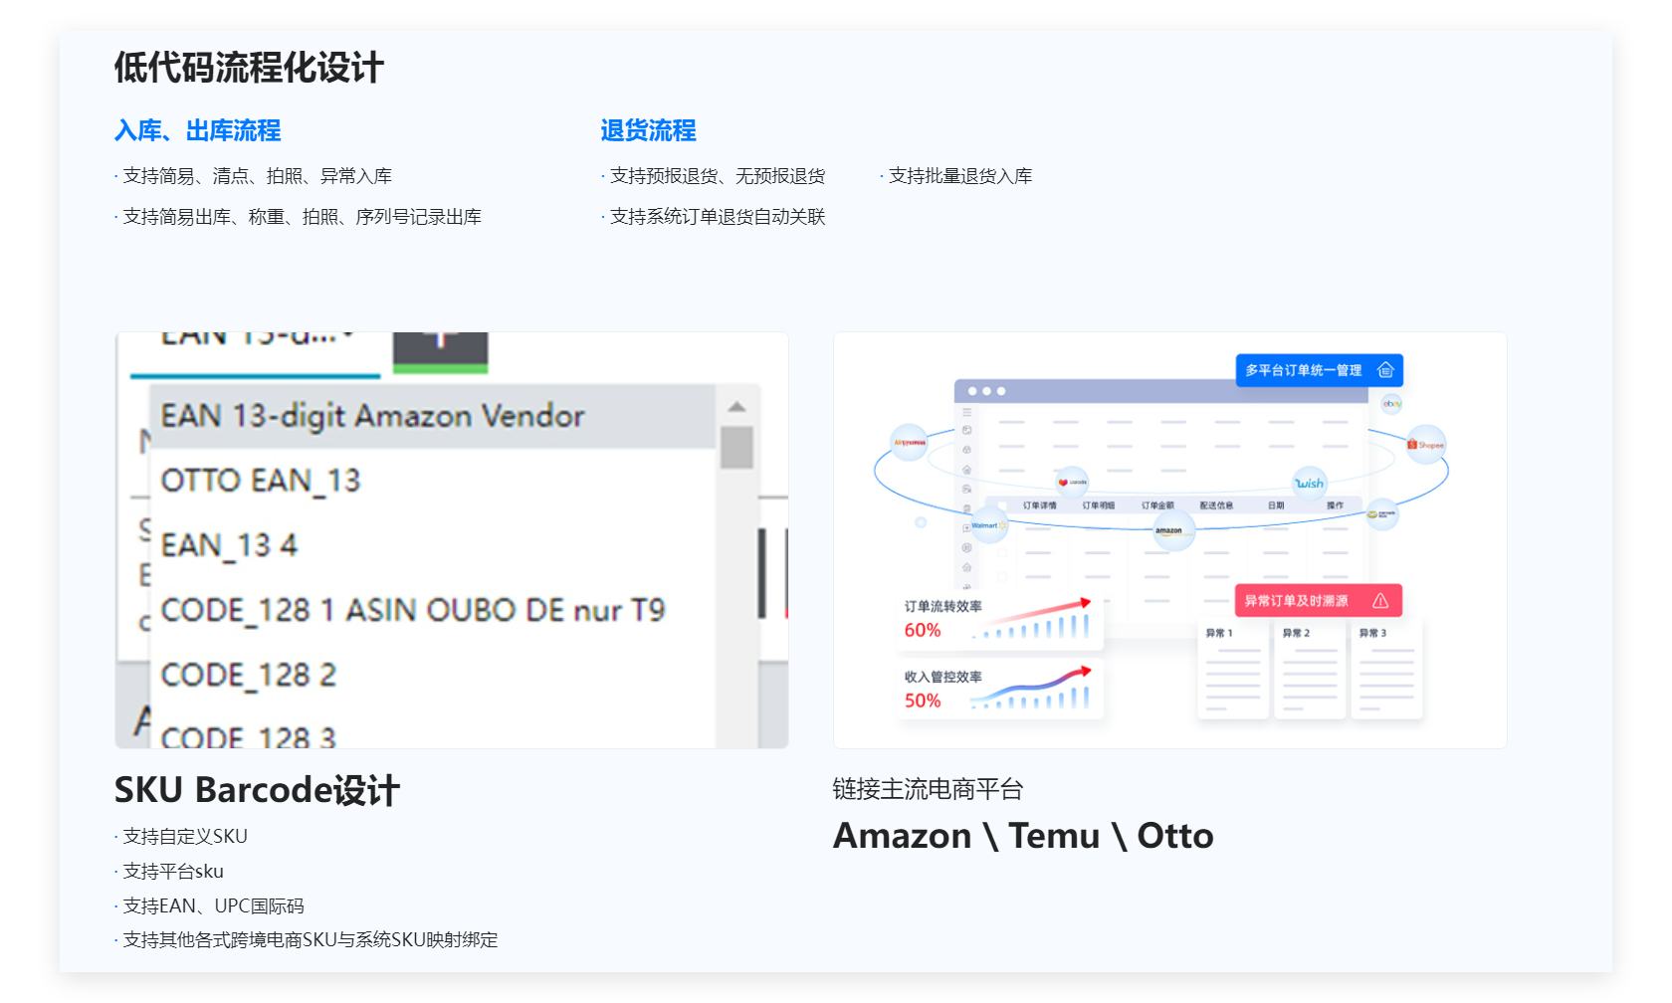Click the 'Amazon \ Temu \ Otto' heading

point(1023,836)
